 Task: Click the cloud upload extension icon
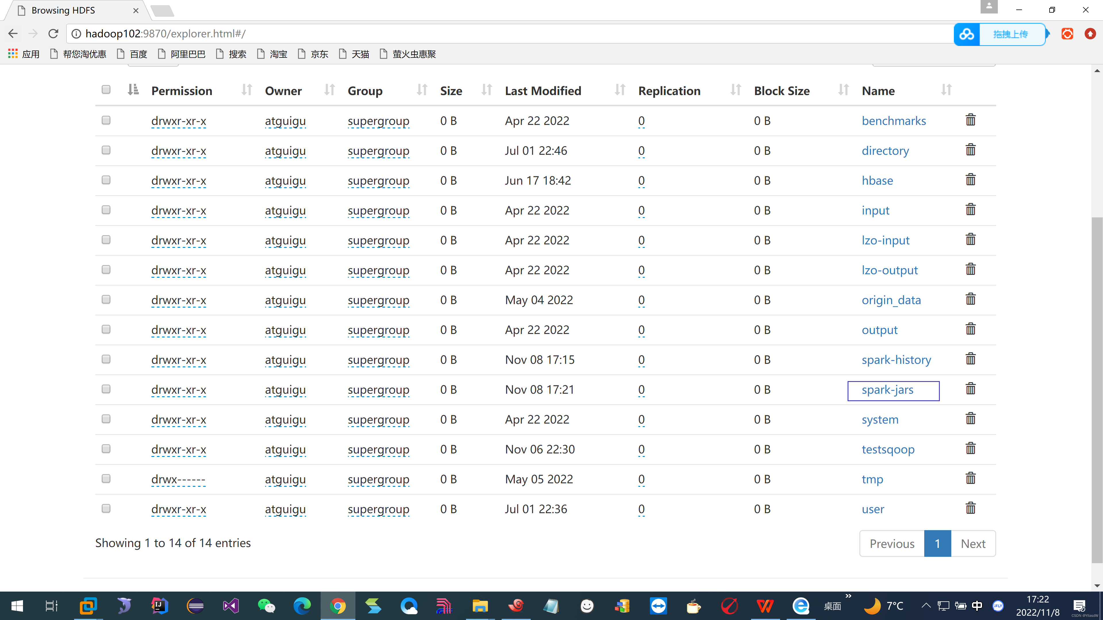point(967,34)
